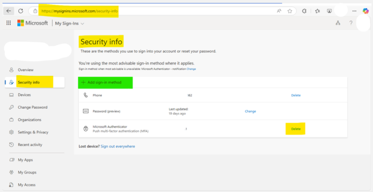Select Security info in the sidebar
Screen dimensions: 373x192
[x=35, y=82]
